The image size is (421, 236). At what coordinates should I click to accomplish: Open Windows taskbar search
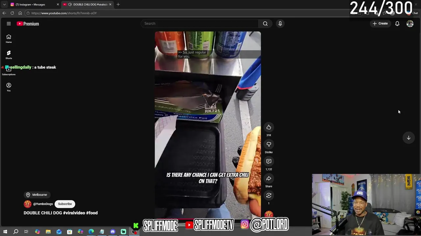tap(16, 232)
